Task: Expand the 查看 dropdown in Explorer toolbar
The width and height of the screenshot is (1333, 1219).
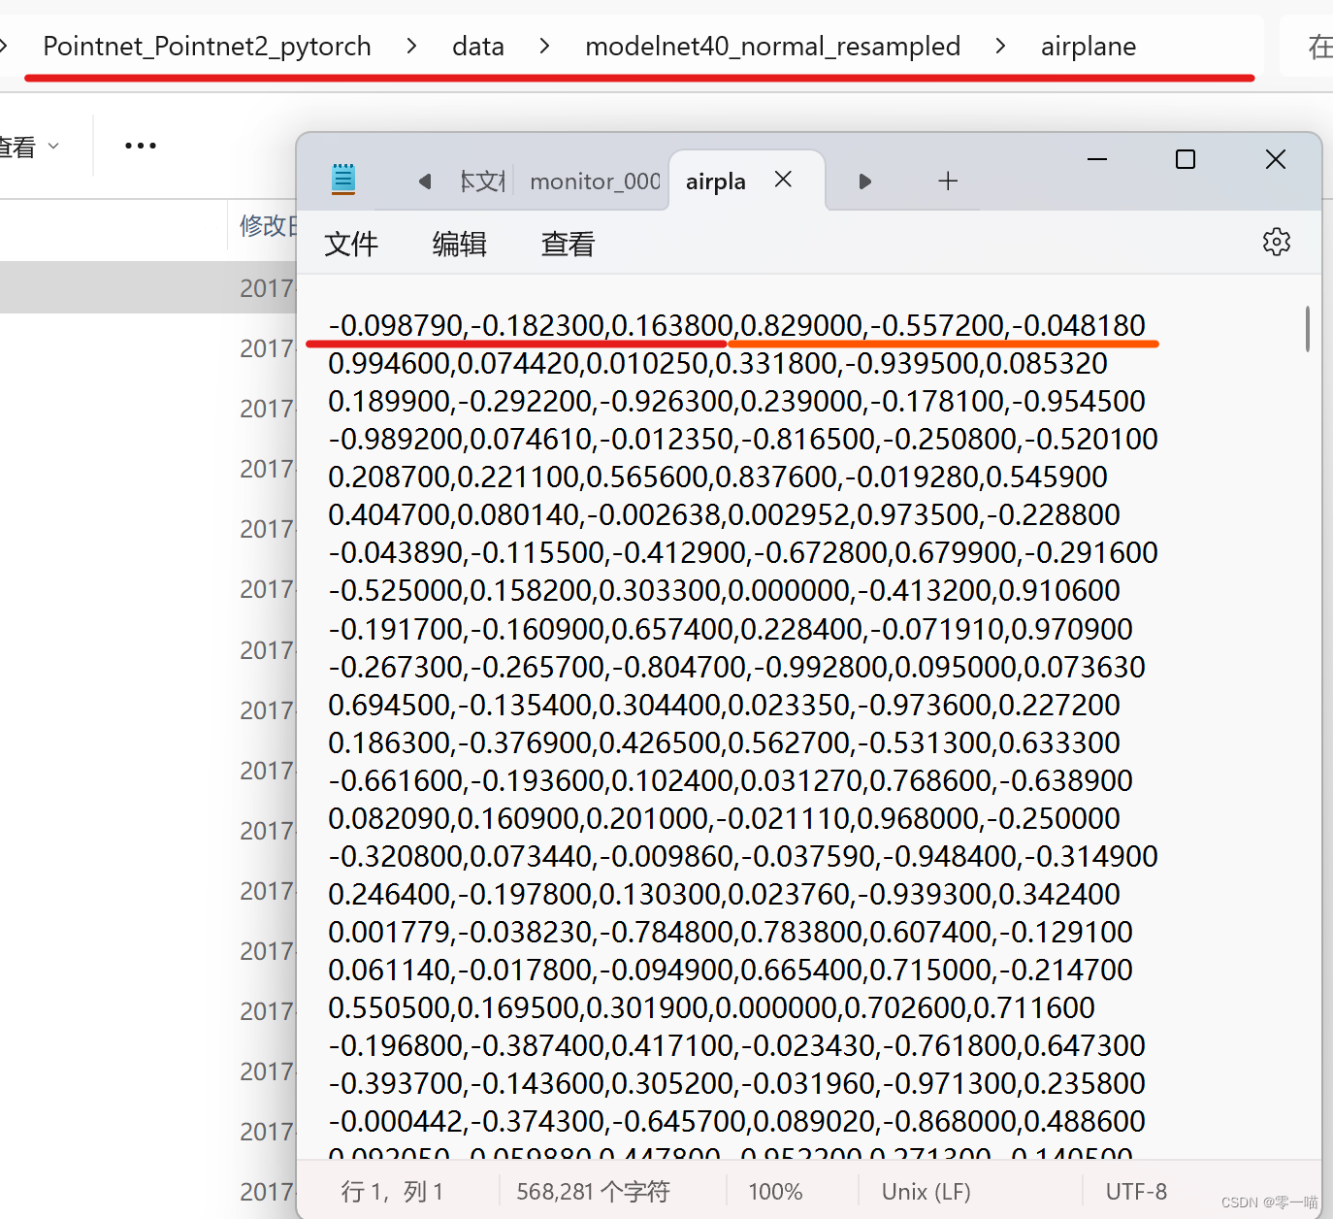Action: pos(29,147)
